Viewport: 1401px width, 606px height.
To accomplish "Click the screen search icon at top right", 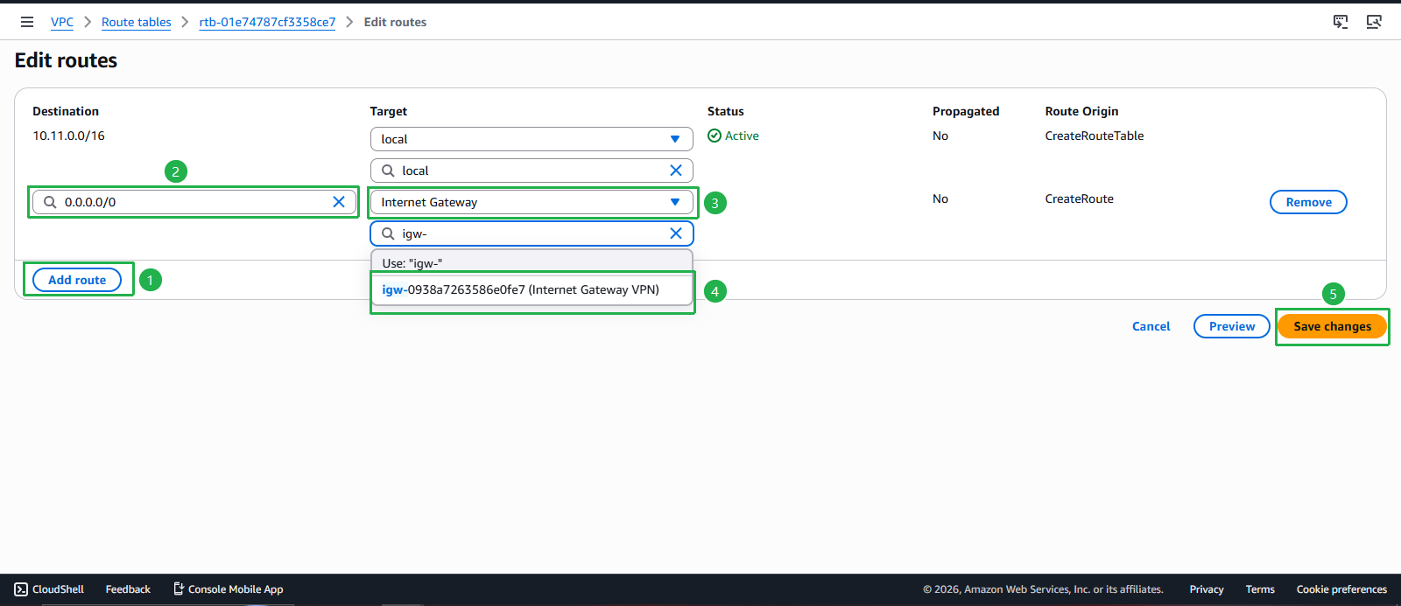I will pos(1374,22).
